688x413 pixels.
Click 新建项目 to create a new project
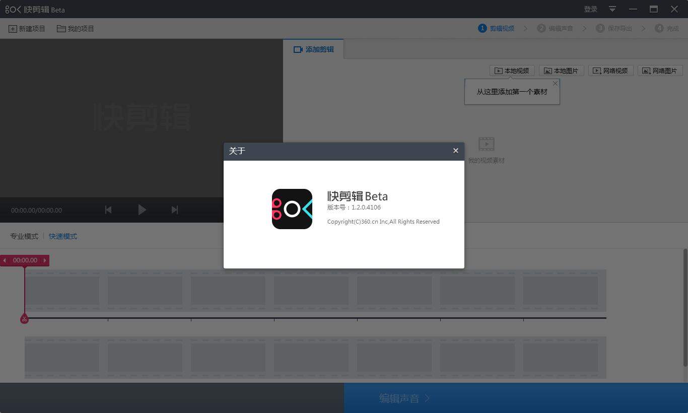click(x=27, y=29)
